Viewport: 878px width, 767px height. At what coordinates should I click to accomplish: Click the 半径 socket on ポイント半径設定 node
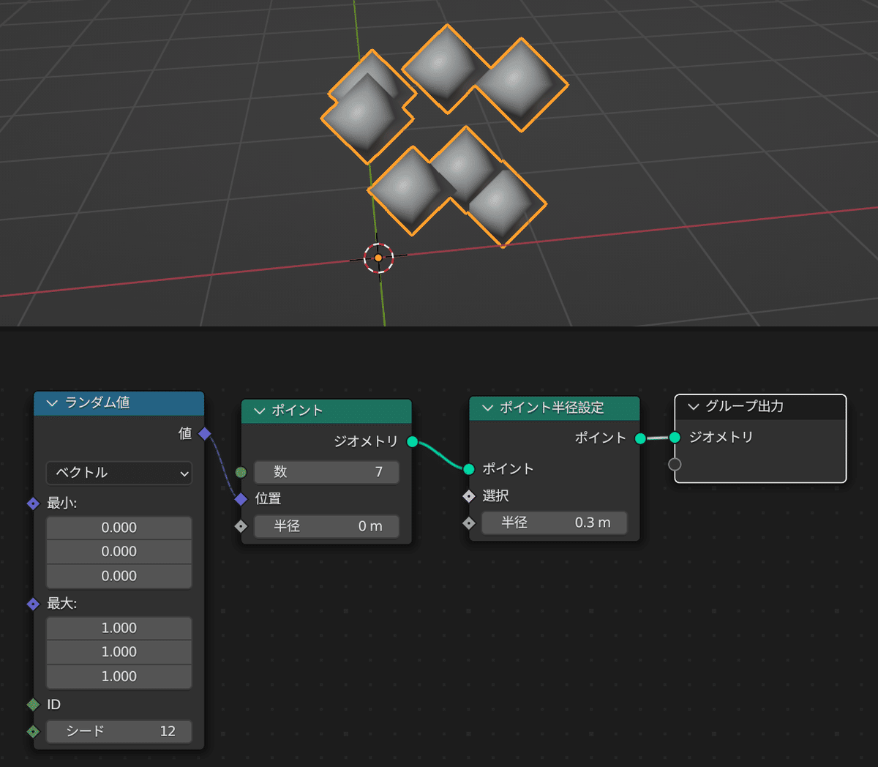469,523
